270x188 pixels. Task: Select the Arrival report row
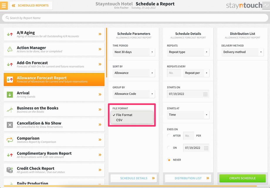[54, 94]
